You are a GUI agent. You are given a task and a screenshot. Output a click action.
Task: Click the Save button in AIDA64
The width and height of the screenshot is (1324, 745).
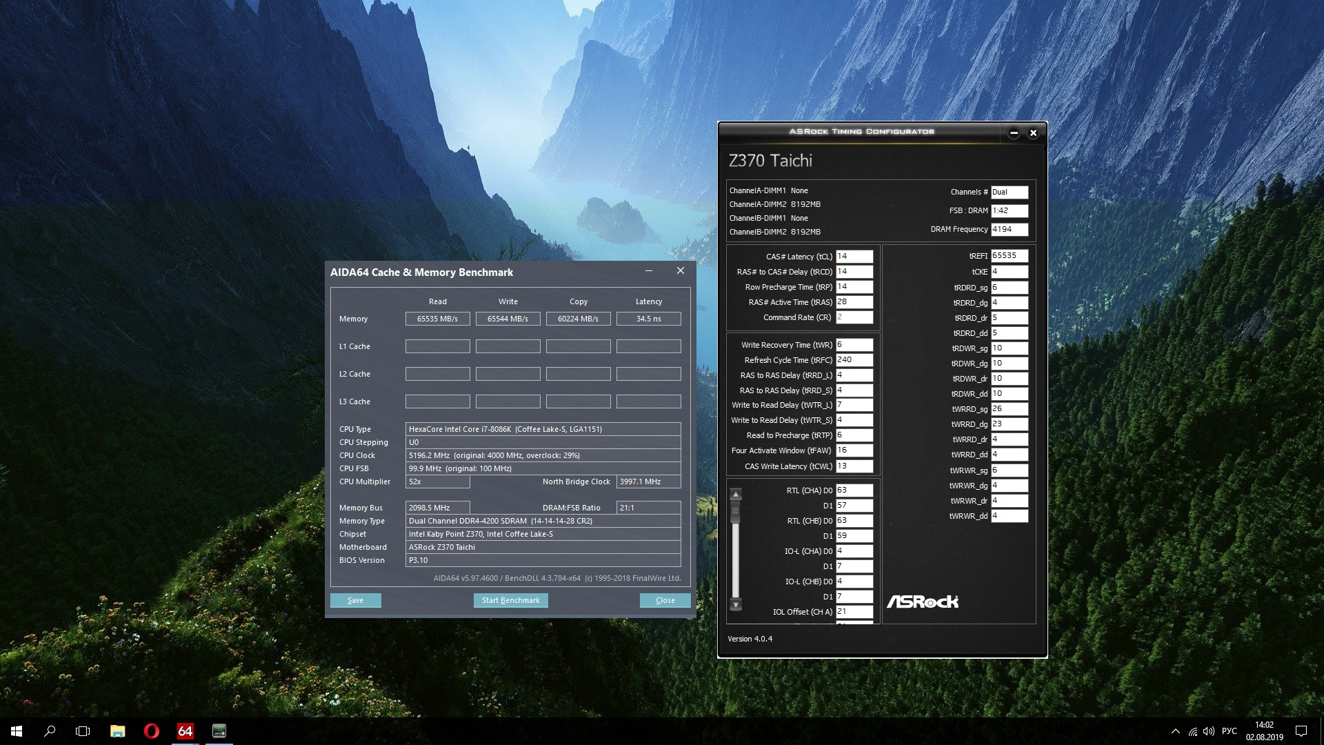pos(355,600)
